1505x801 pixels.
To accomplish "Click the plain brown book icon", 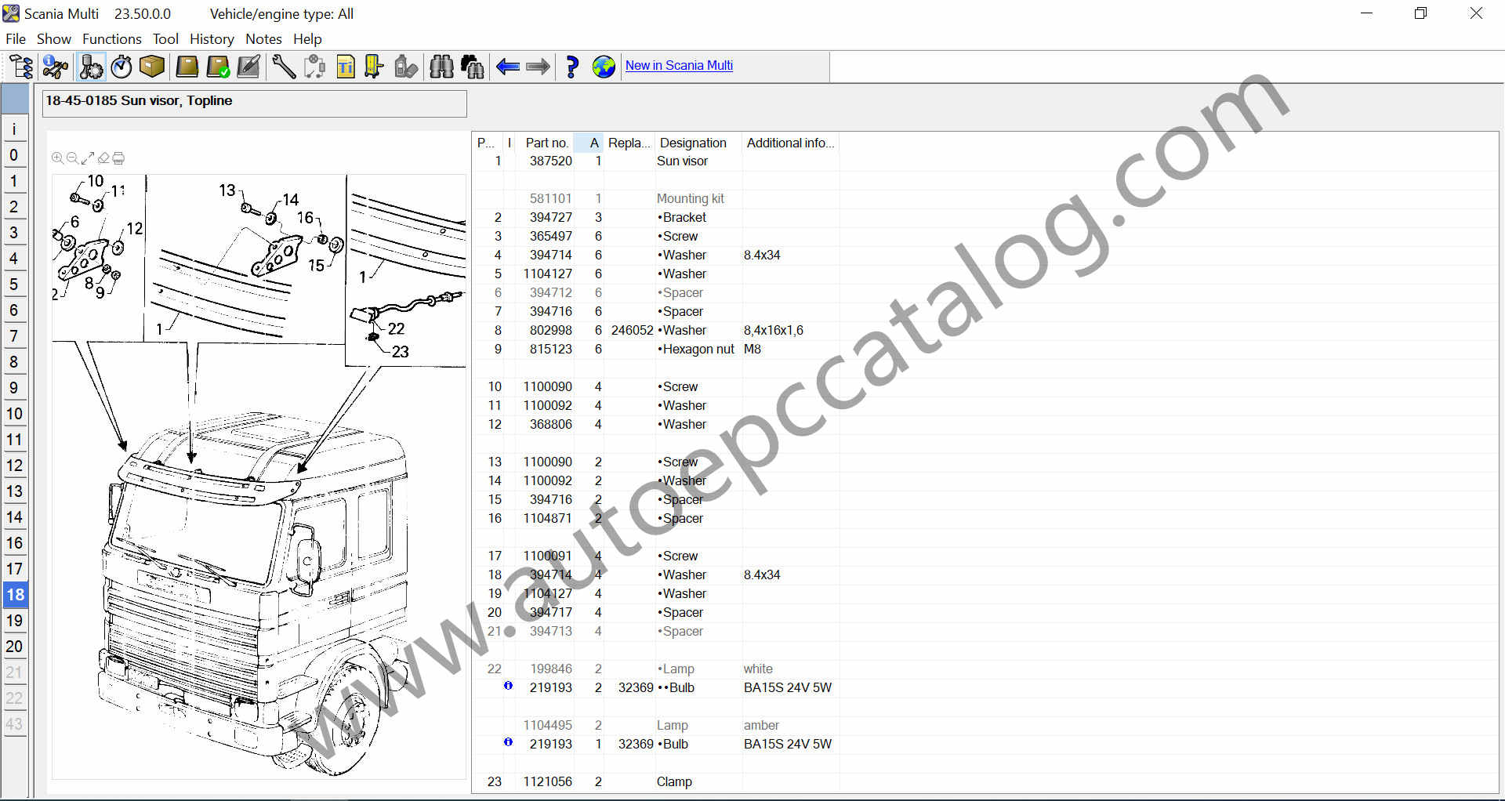I will point(187,67).
